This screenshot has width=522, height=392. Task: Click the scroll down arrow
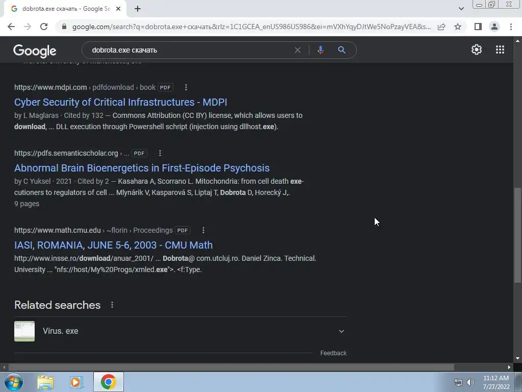517,359
